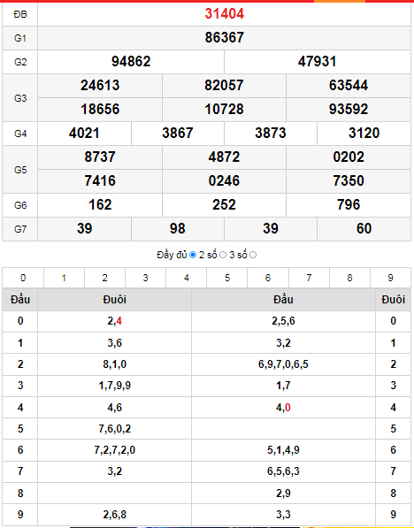
Task: Click digit filter tab 9
Action: click(x=390, y=278)
